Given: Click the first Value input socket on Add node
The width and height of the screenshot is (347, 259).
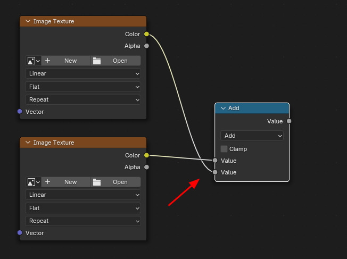Looking at the screenshot, I should [x=215, y=161].
